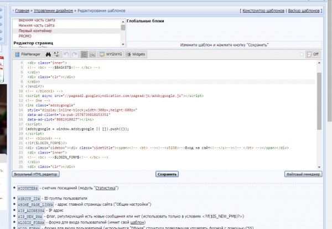The width and height of the screenshot is (332, 229).
Task: Toggle the word wrap icon
Action: (x=92, y=54)
